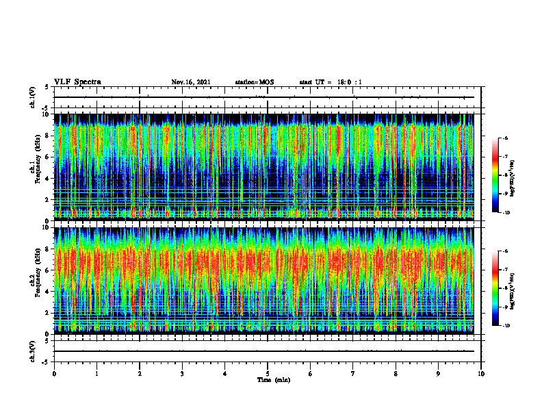Click the "4" kHz tick on ch.1 frequency axis
542x419 pixels.
click(48, 179)
